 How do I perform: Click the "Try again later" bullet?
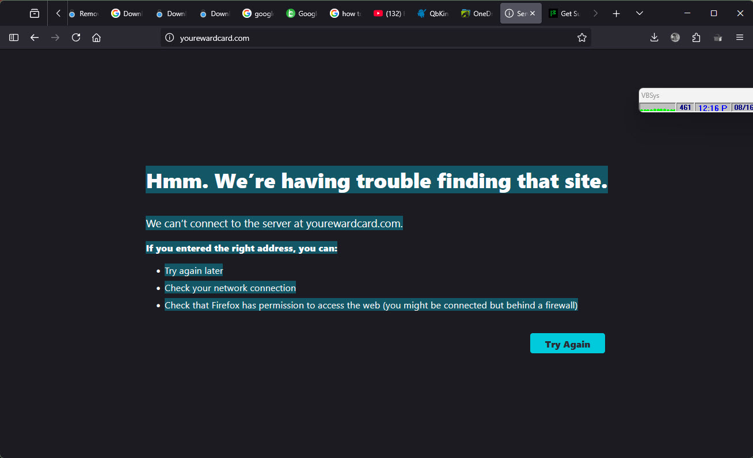[194, 270]
